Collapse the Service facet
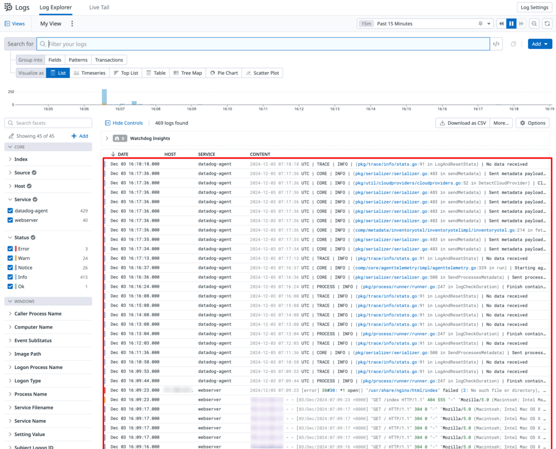The image size is (556, 449). coord(10,199)
